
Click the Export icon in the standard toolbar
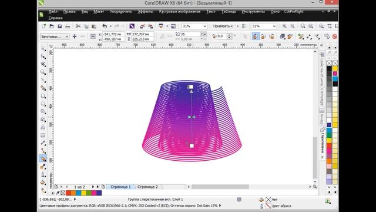pos(150,26)
